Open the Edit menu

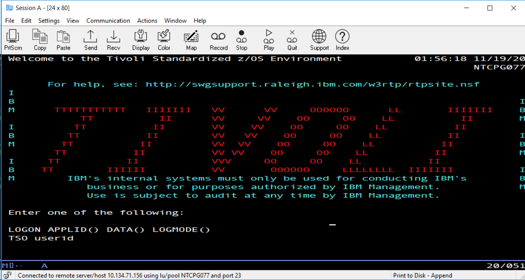pyautogui.click(x=26, y=21)
